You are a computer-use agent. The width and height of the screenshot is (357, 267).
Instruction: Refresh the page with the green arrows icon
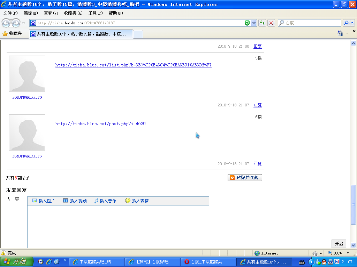(262, 23)
